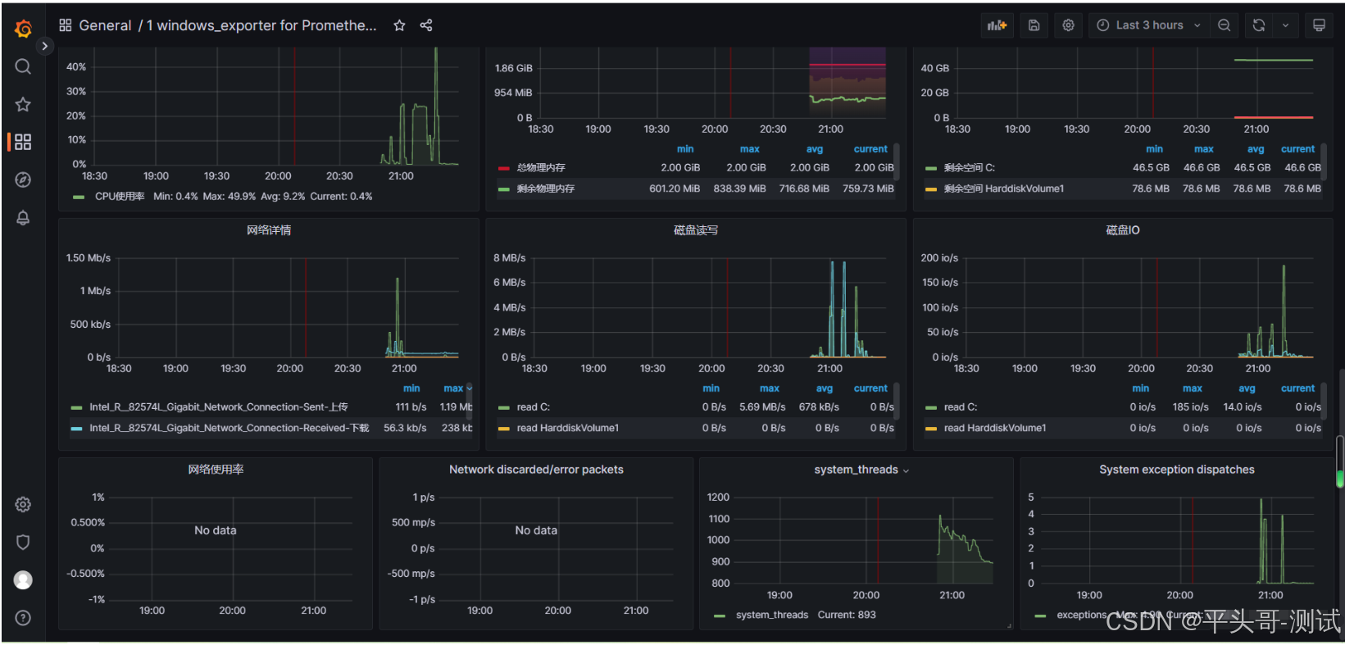The image size is (1345, 645).
Task: Open the Explore compass icon
Action: coord(23,179)
